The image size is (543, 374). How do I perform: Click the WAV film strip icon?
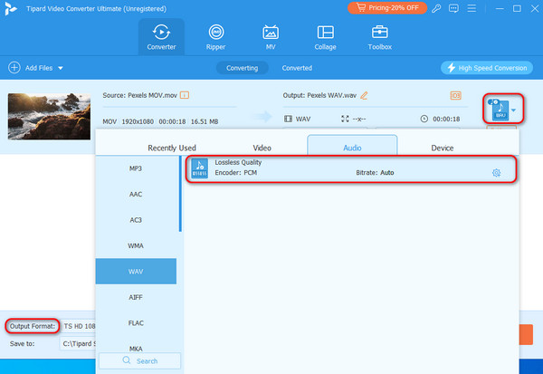tap(288, 119)
